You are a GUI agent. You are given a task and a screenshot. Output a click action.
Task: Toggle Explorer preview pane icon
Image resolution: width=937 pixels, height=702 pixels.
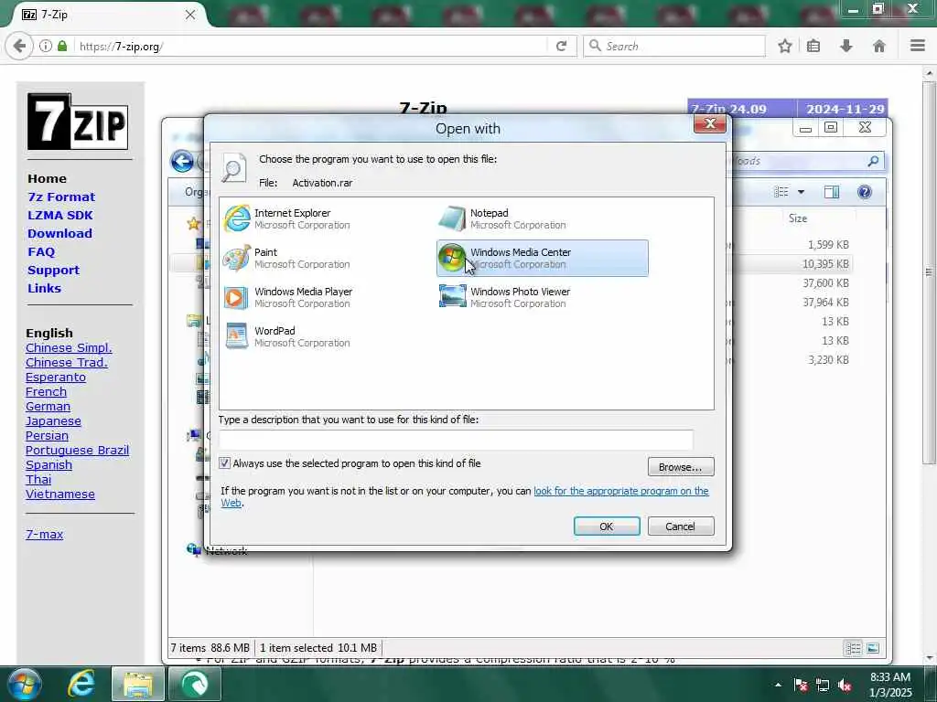831,192
